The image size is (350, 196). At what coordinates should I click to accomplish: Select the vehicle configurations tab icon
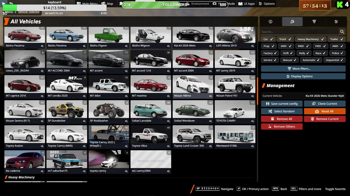pos(292,22)
